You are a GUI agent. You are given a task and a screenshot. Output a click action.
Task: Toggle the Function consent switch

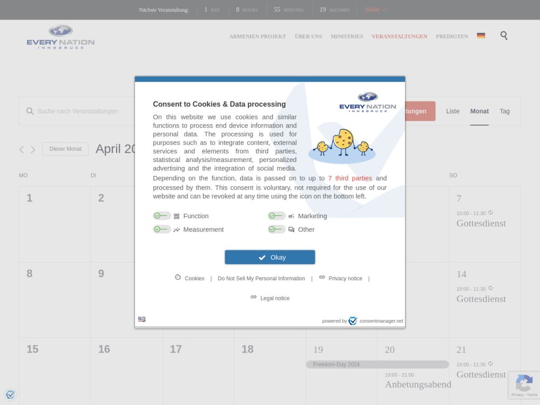click(x=161, y=216)
